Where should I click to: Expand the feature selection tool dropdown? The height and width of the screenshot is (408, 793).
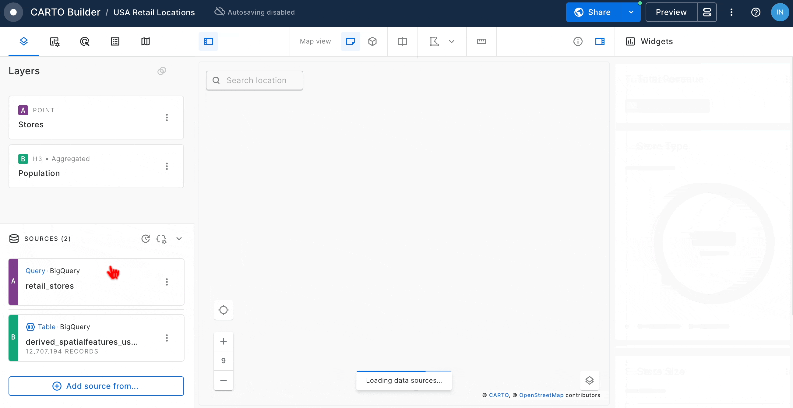tap(451, 41)
